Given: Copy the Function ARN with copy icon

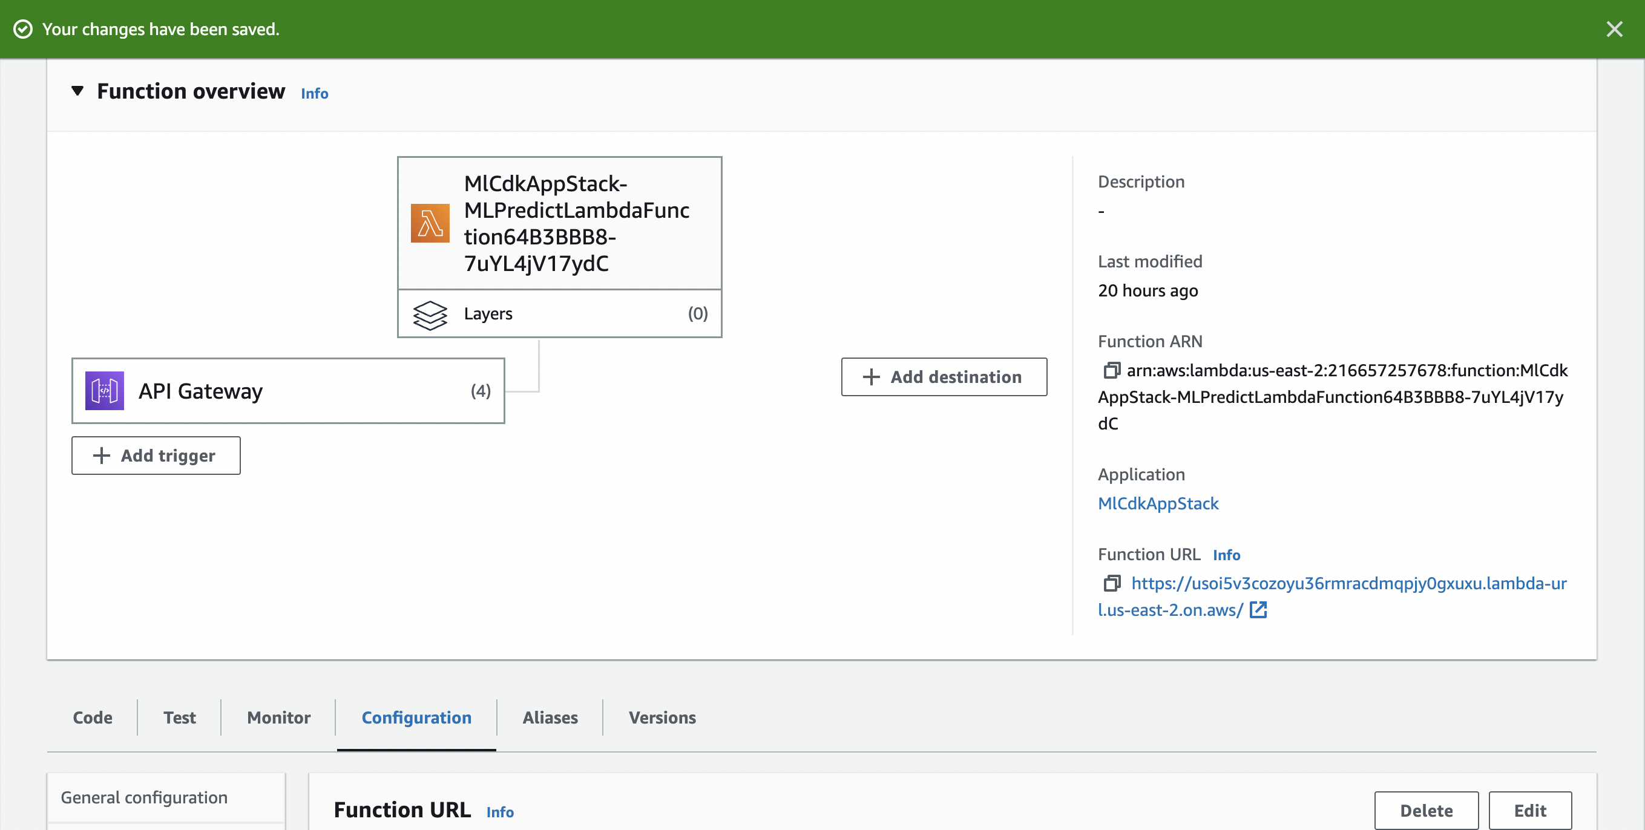Looking at the screenshot, I should pos(1111,370).
